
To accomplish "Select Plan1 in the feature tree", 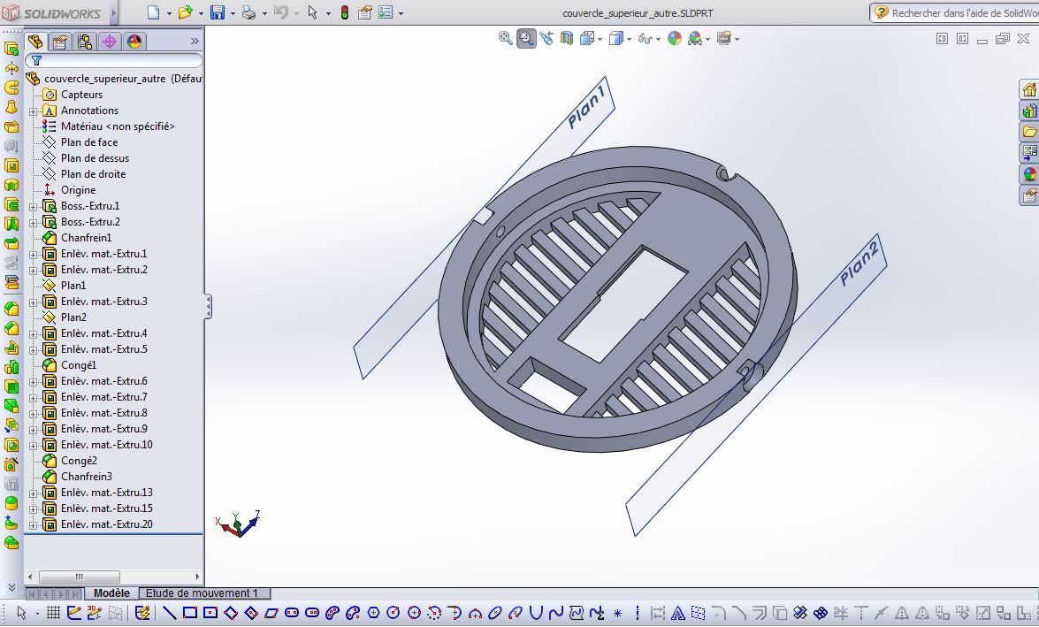I will 73,285.
